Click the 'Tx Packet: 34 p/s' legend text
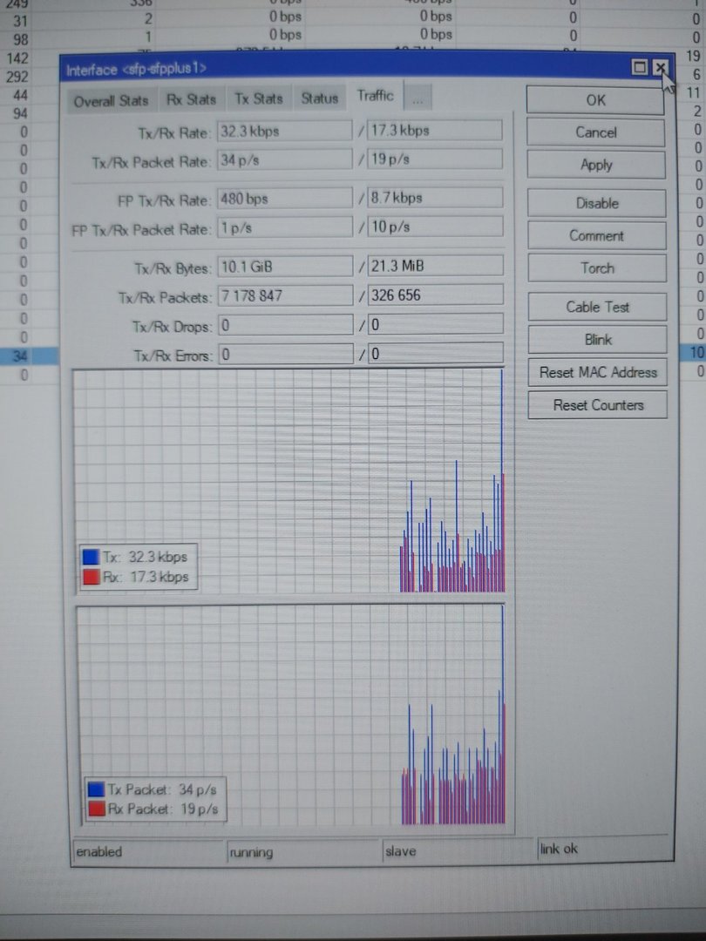706x941 pixels. point(162,789)
